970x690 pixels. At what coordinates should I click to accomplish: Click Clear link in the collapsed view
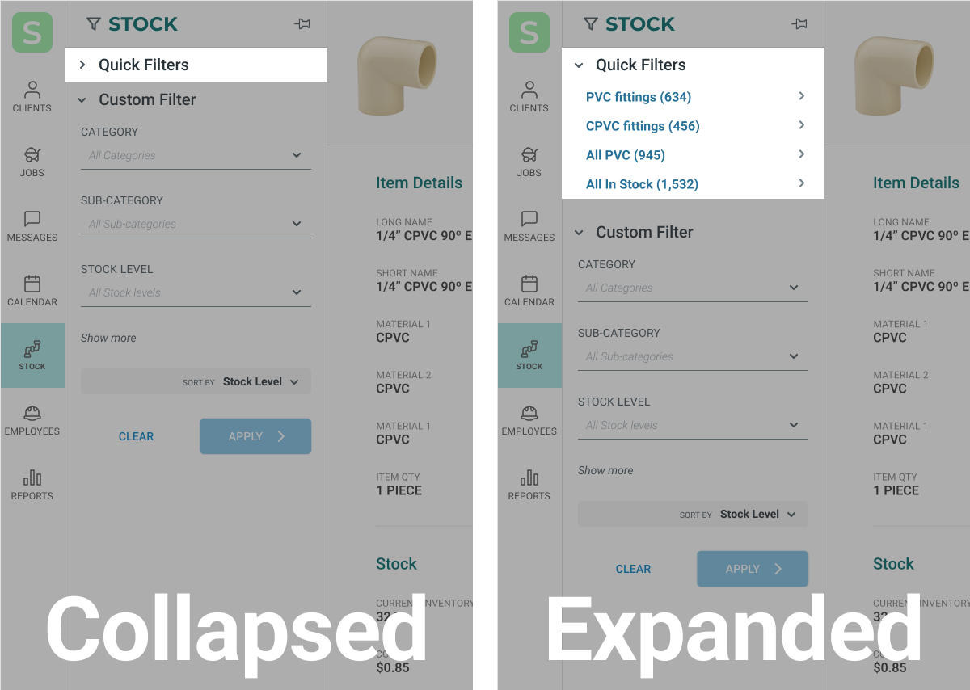pyautogui.click(x=136, y=436)
